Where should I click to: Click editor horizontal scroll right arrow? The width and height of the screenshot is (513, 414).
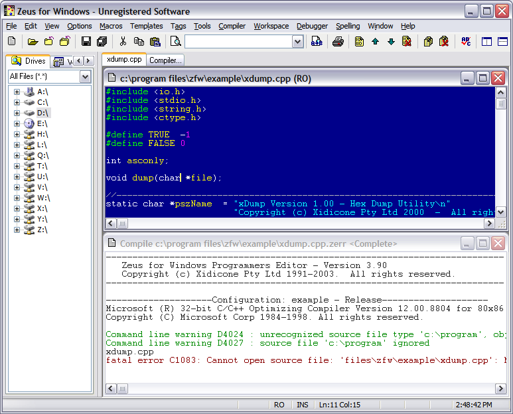489,224
